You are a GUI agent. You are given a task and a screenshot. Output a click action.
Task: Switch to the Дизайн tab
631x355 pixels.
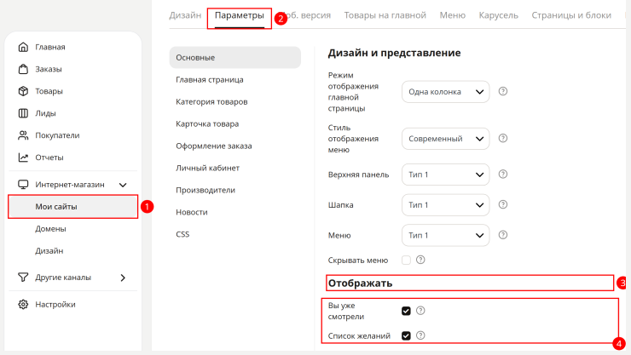coord(185,15)
